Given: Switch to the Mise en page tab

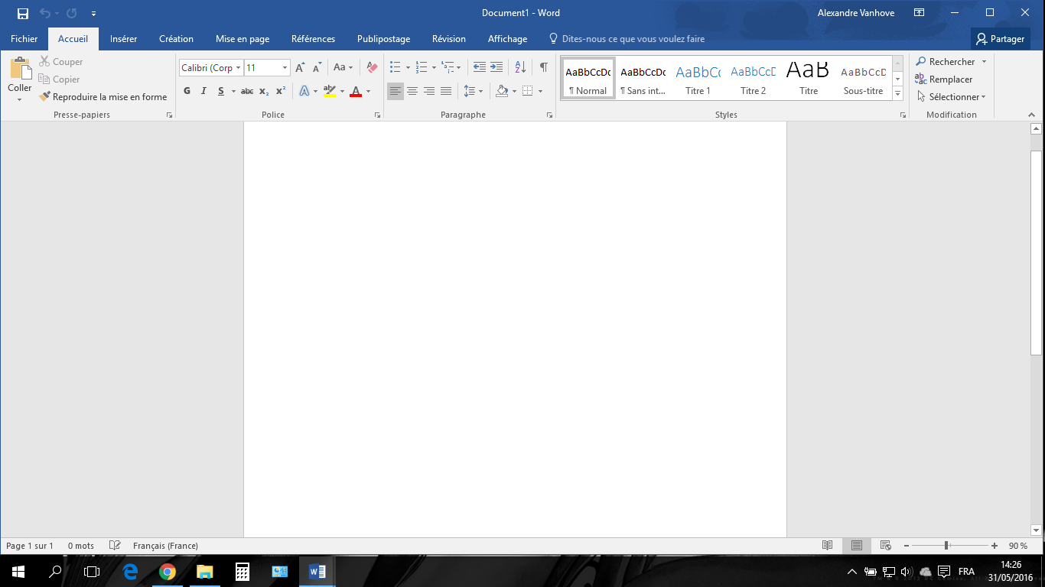Looking at the screenshot, I should 243,39.
